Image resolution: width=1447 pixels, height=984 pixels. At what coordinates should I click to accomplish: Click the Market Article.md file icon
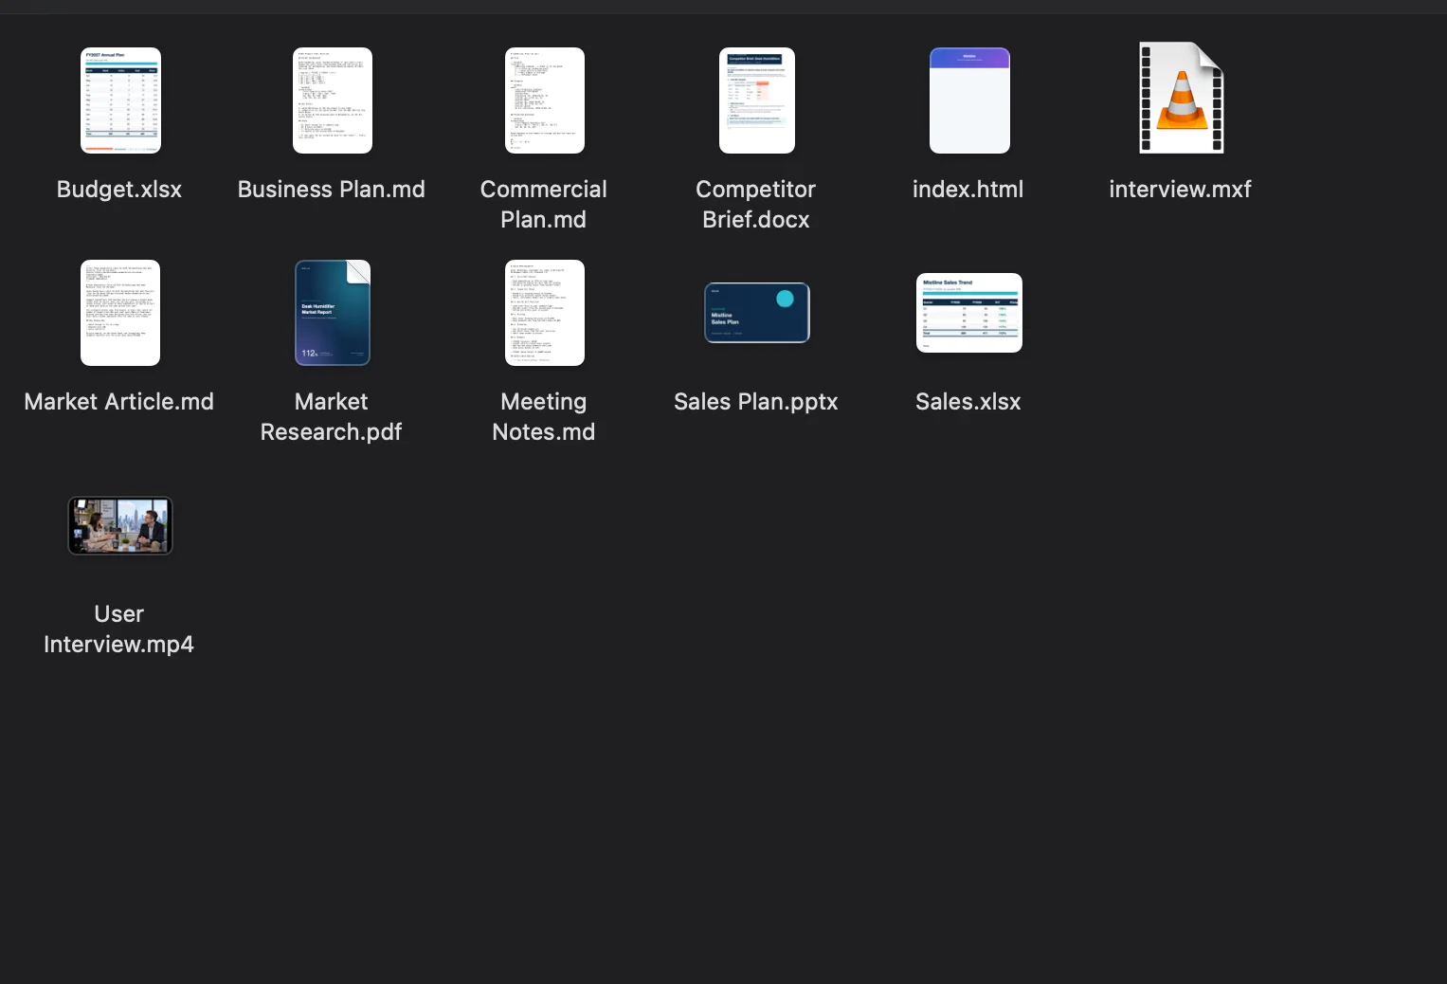120,313
